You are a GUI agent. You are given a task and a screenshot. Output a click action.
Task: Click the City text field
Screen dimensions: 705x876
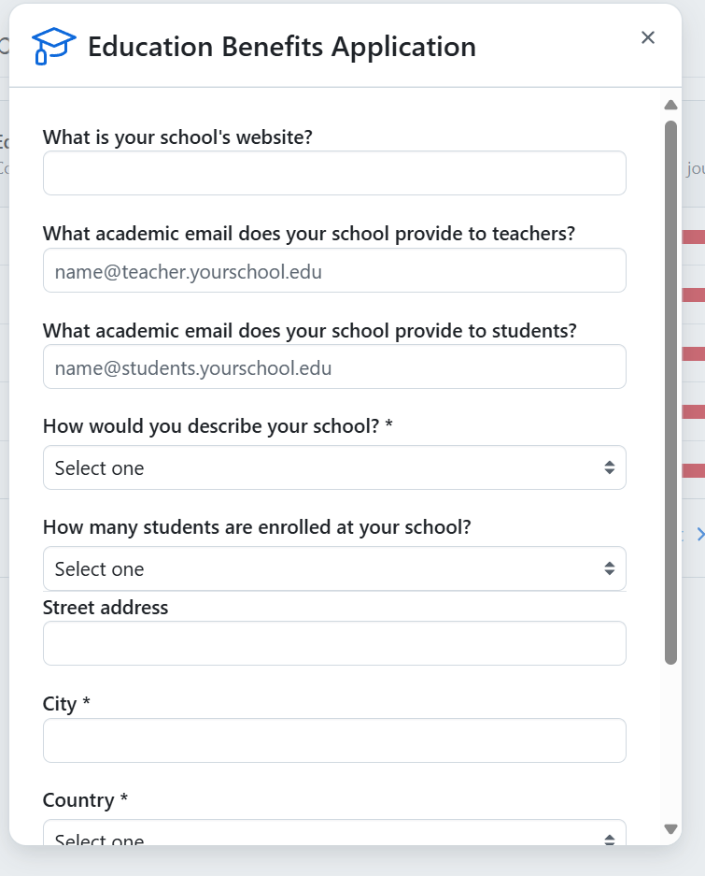click(334, 740)
